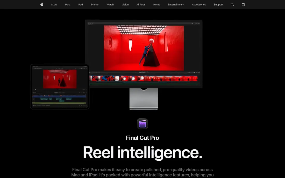Click the Final Cut Pro app icon

(x=142, y=124)
